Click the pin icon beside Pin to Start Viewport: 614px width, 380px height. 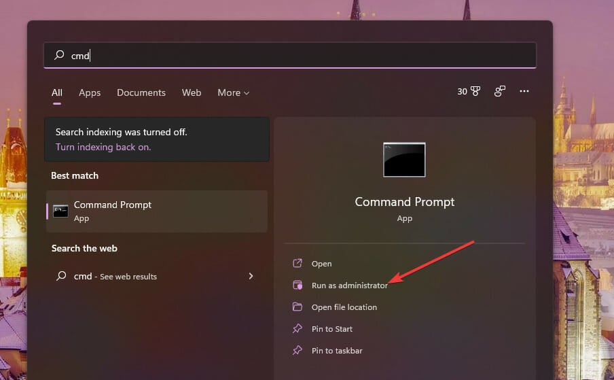point(297,328)
